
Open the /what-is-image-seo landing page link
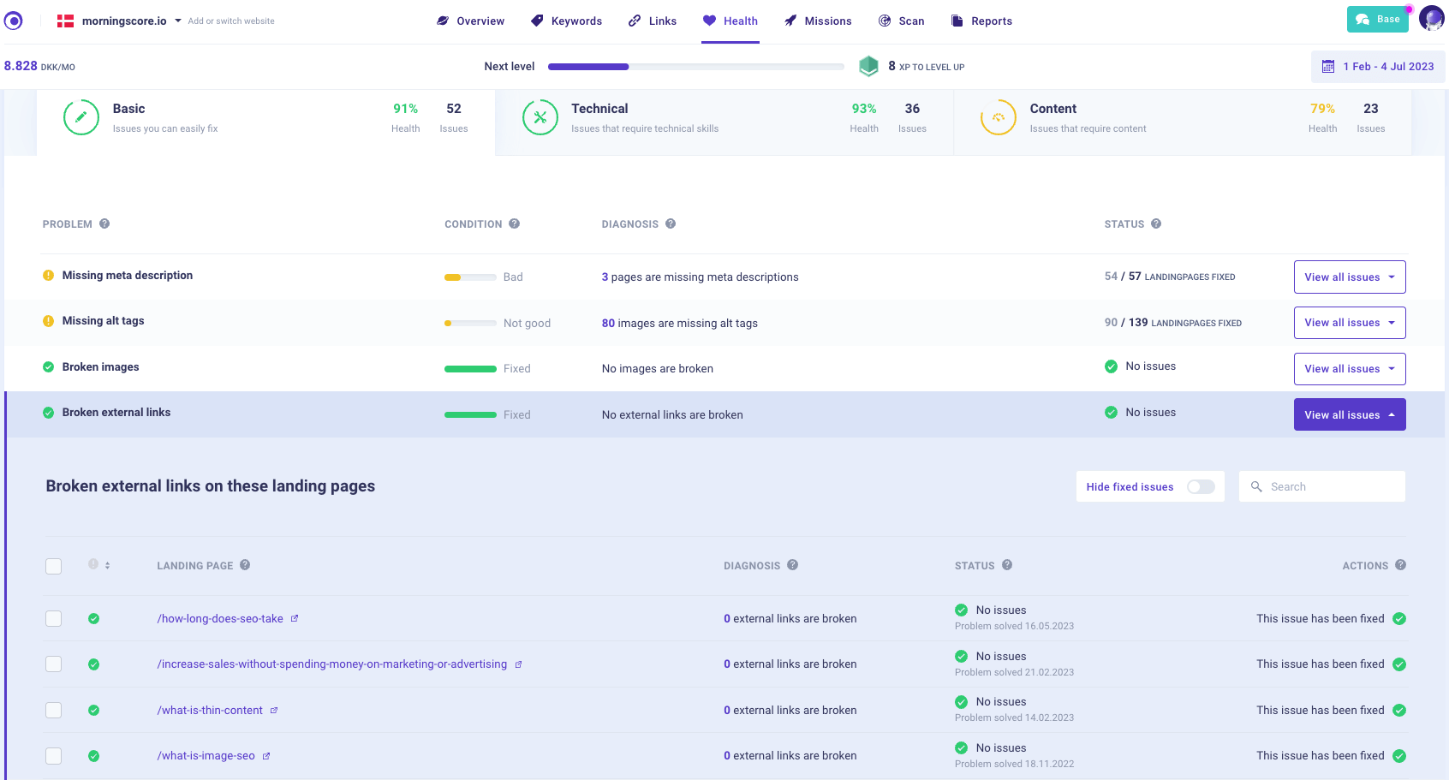click(x=206, y=756)
